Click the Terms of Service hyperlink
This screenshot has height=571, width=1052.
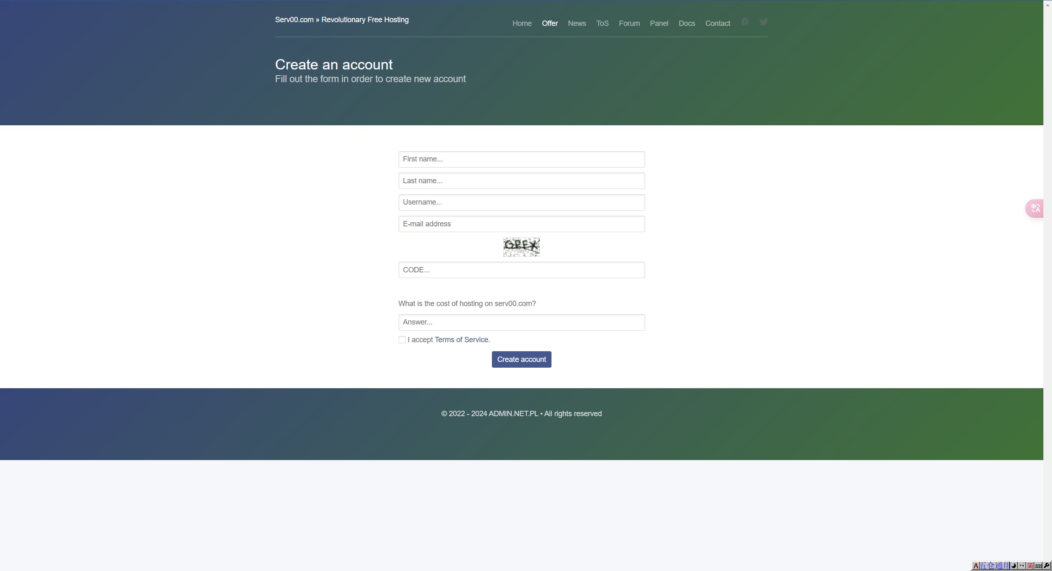click(461, 340)
